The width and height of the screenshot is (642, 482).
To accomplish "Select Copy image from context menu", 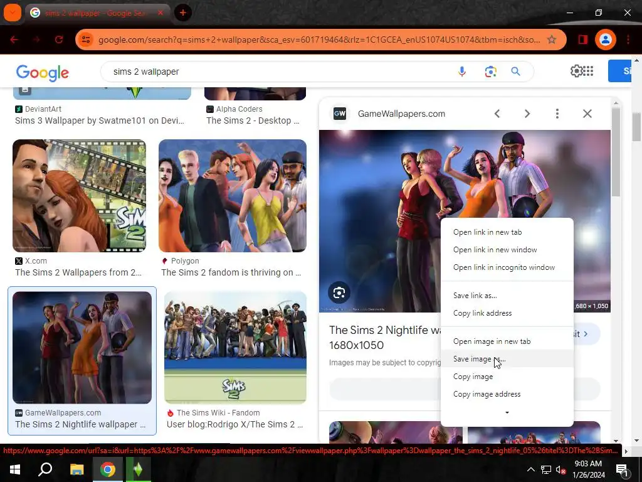I will [507, 377].
